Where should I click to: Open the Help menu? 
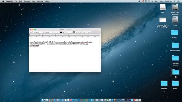tap(47, 1)
